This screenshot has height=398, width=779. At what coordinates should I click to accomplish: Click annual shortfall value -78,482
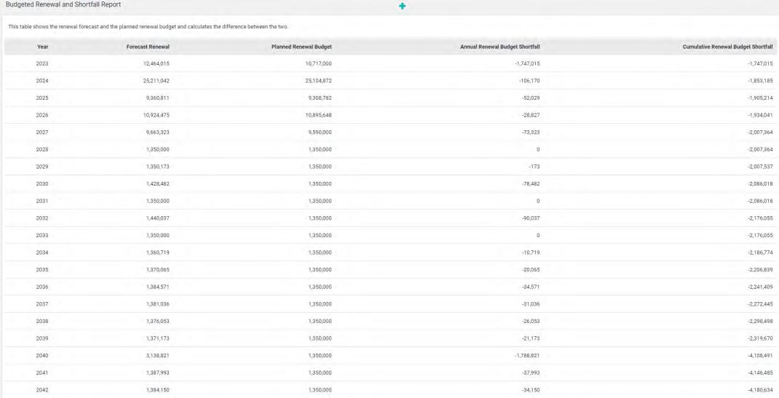point(531,184)
